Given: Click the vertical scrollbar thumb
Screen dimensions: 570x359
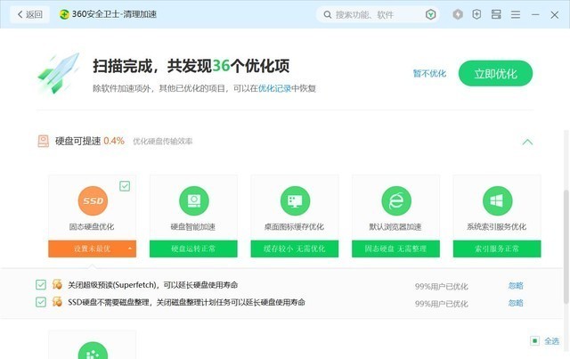Looking at the screenshot, I should (x=566, y=246).
